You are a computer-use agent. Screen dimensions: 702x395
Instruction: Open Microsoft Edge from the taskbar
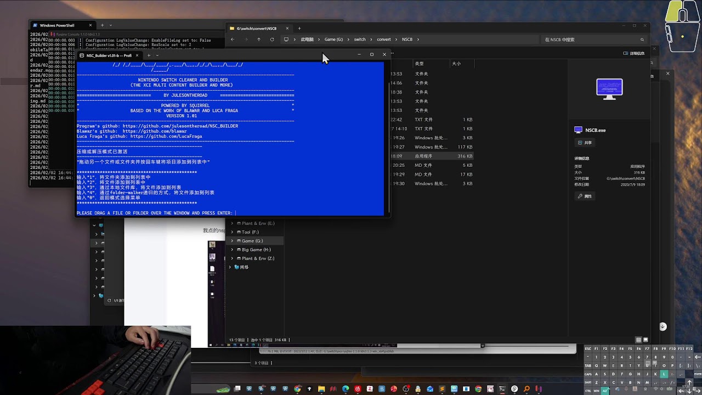click(x=346, y=389)
